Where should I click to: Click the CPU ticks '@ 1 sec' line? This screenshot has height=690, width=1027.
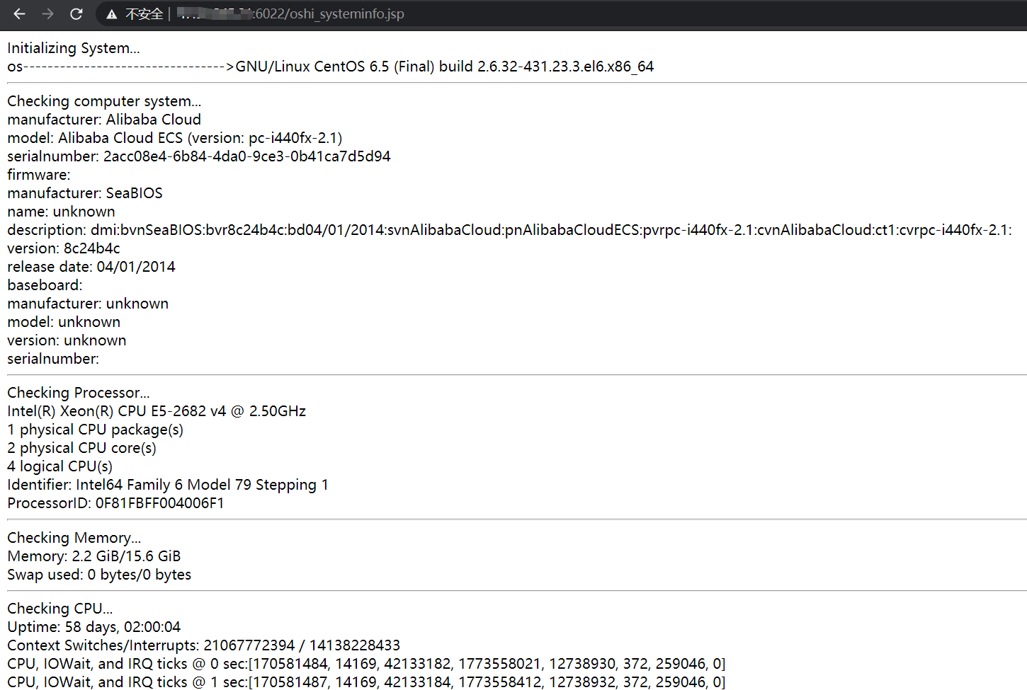click(x=366, y=682)
